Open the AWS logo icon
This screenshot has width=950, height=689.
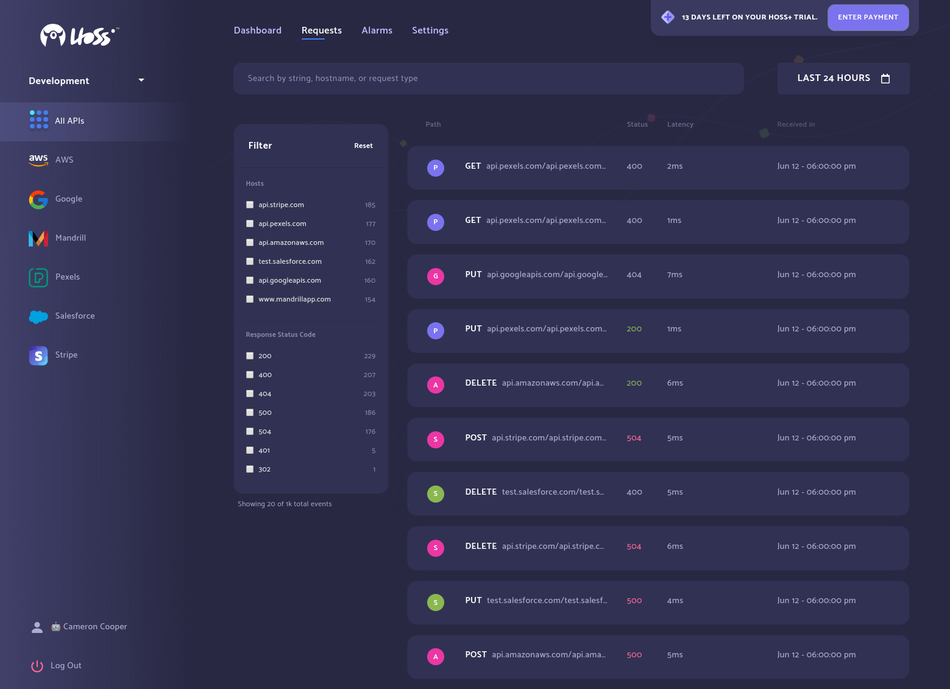coord(38,160)
